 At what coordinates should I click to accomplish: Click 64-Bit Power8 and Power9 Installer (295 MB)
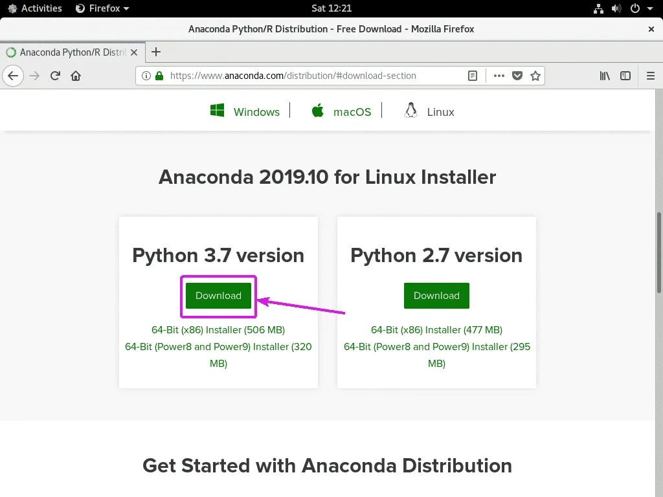437,355
